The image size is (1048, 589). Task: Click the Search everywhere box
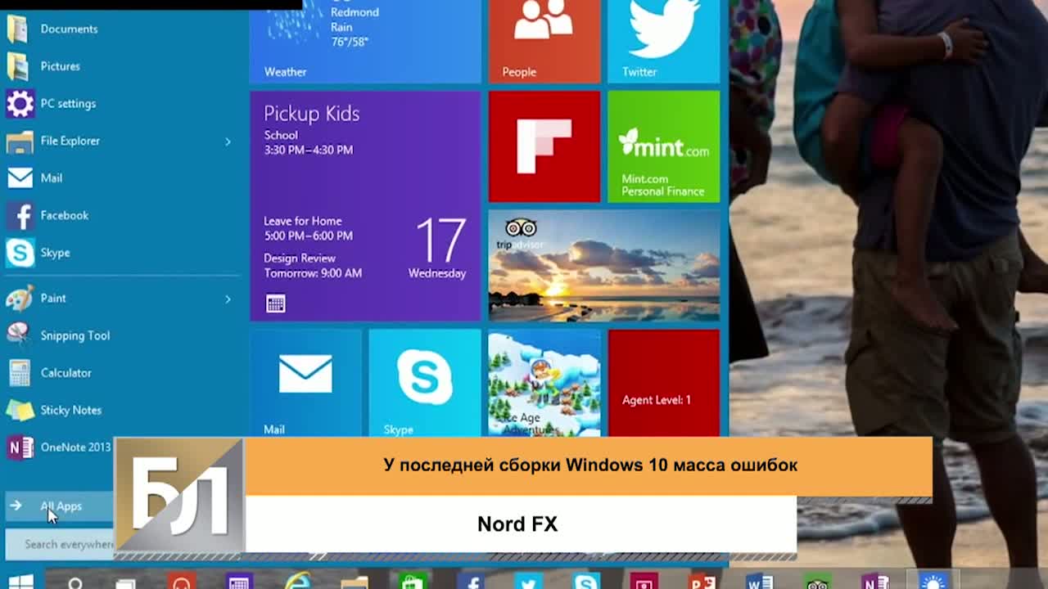[x=59, y=544]
